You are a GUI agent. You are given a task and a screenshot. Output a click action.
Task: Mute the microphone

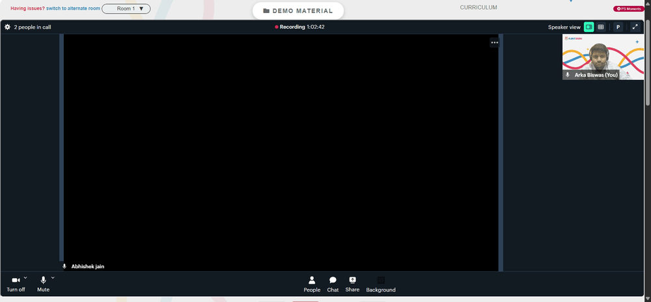(x=43, y=284)
